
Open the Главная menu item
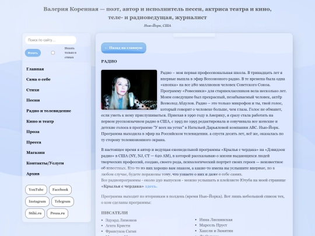(35, 69)
